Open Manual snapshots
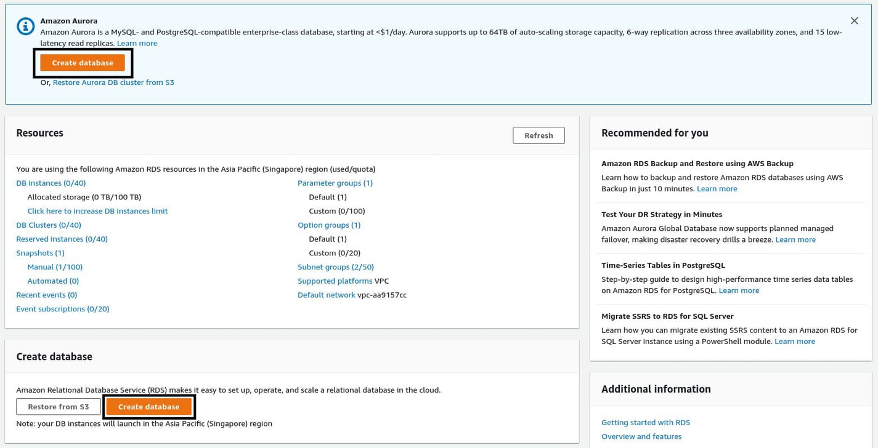This screenshot has width=878, height=448. (54, 266)
